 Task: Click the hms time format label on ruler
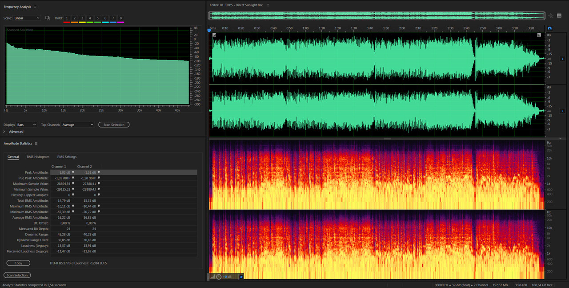(x=212, y=28)
